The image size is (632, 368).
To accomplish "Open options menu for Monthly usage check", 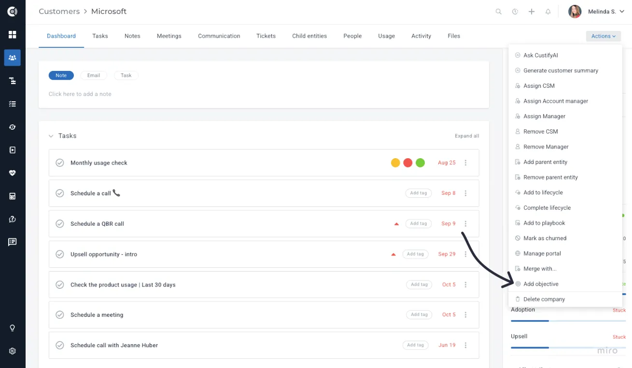I will click(465, 163).
